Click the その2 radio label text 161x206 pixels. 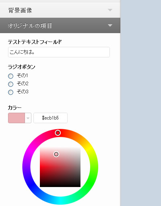click(x=23, y=84)
